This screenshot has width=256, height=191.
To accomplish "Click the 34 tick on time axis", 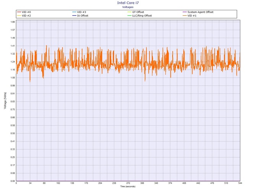I will [30, 183].
